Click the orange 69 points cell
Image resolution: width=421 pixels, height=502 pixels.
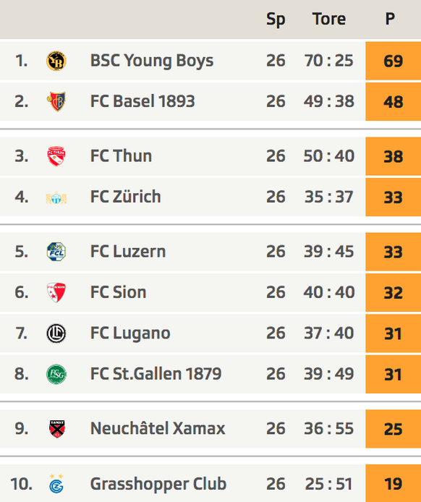(393, 61)
